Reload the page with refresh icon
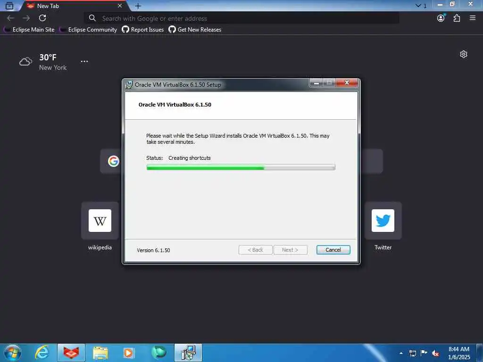This screenshot has height=362, width=483. pos(42,18)
